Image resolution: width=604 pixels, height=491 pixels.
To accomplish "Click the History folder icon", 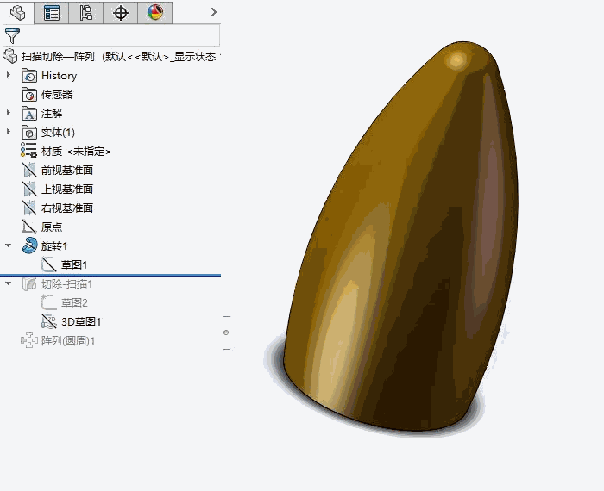I will pyautogui.click(x=29, y=75).
